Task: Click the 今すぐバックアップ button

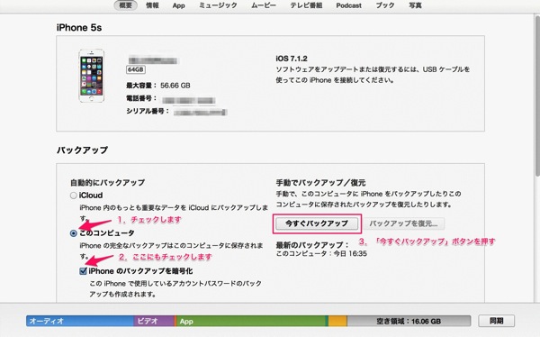Action: (317, 223)
